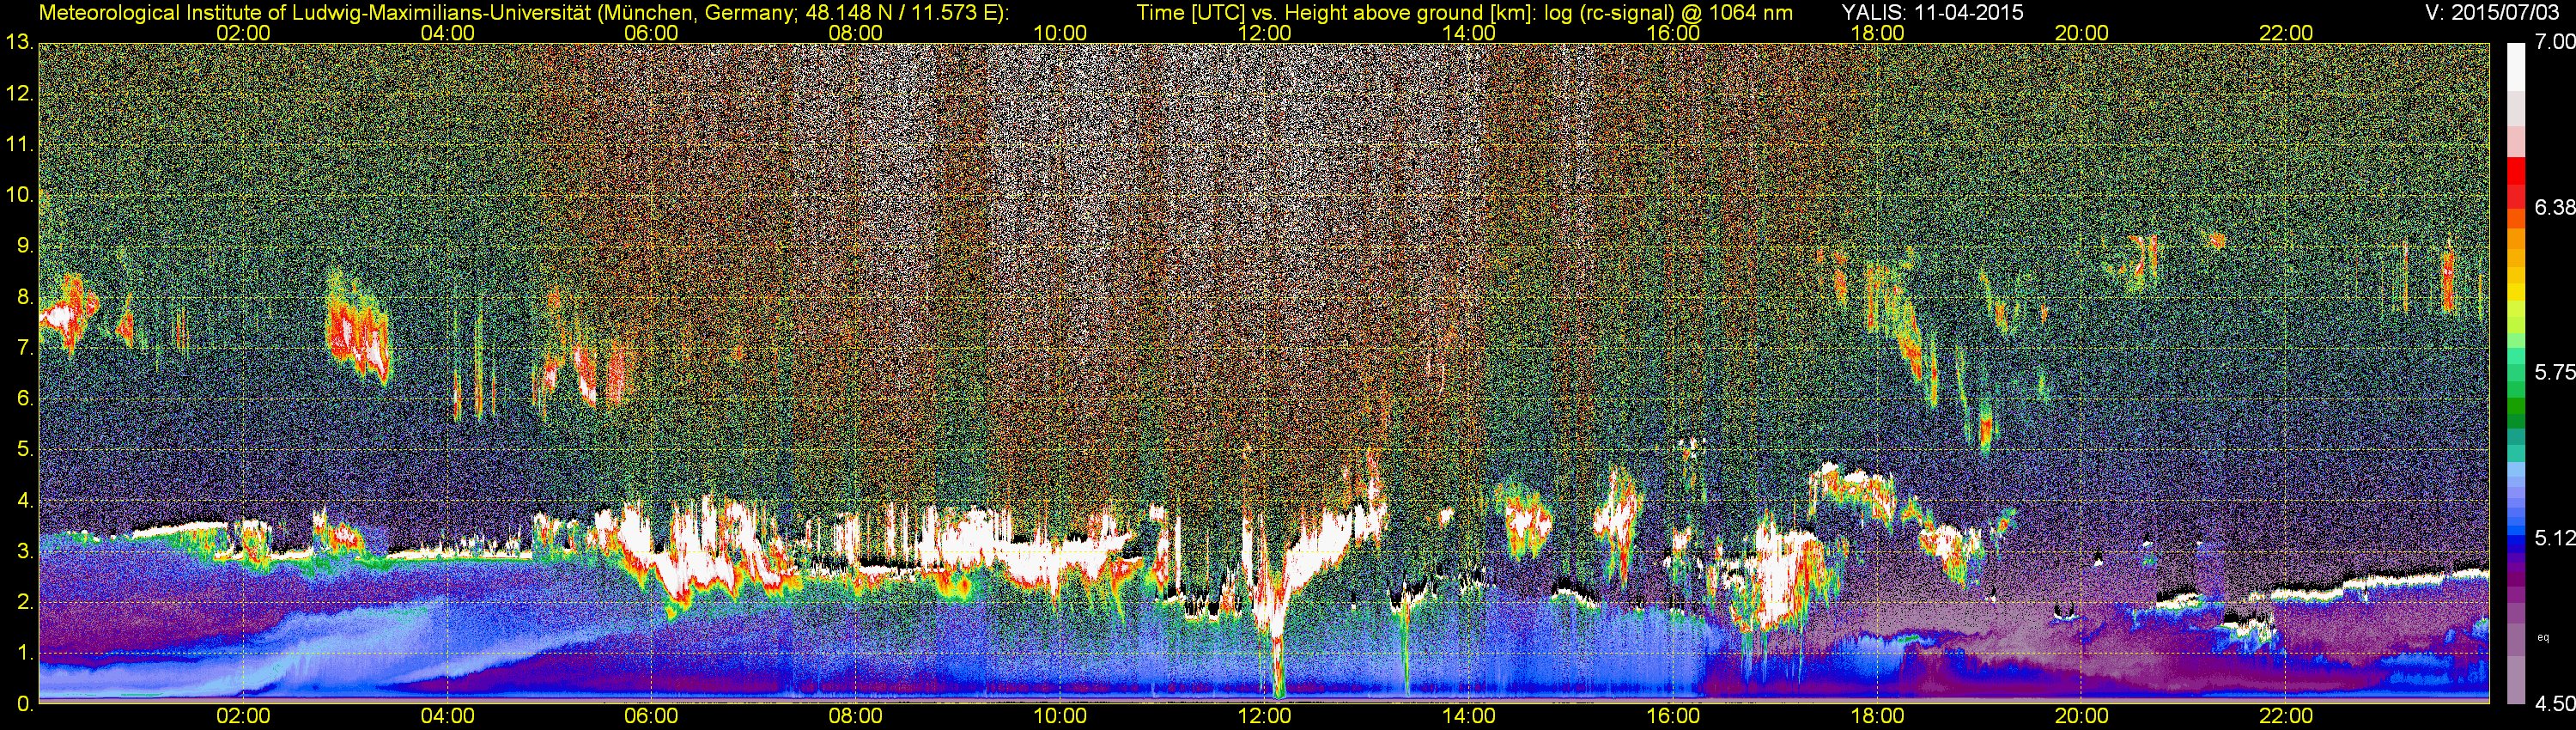Viewport: 2576px width, 730px height.
Task: Select the '6.38' color scale value
Action: tap(2555, 207)
